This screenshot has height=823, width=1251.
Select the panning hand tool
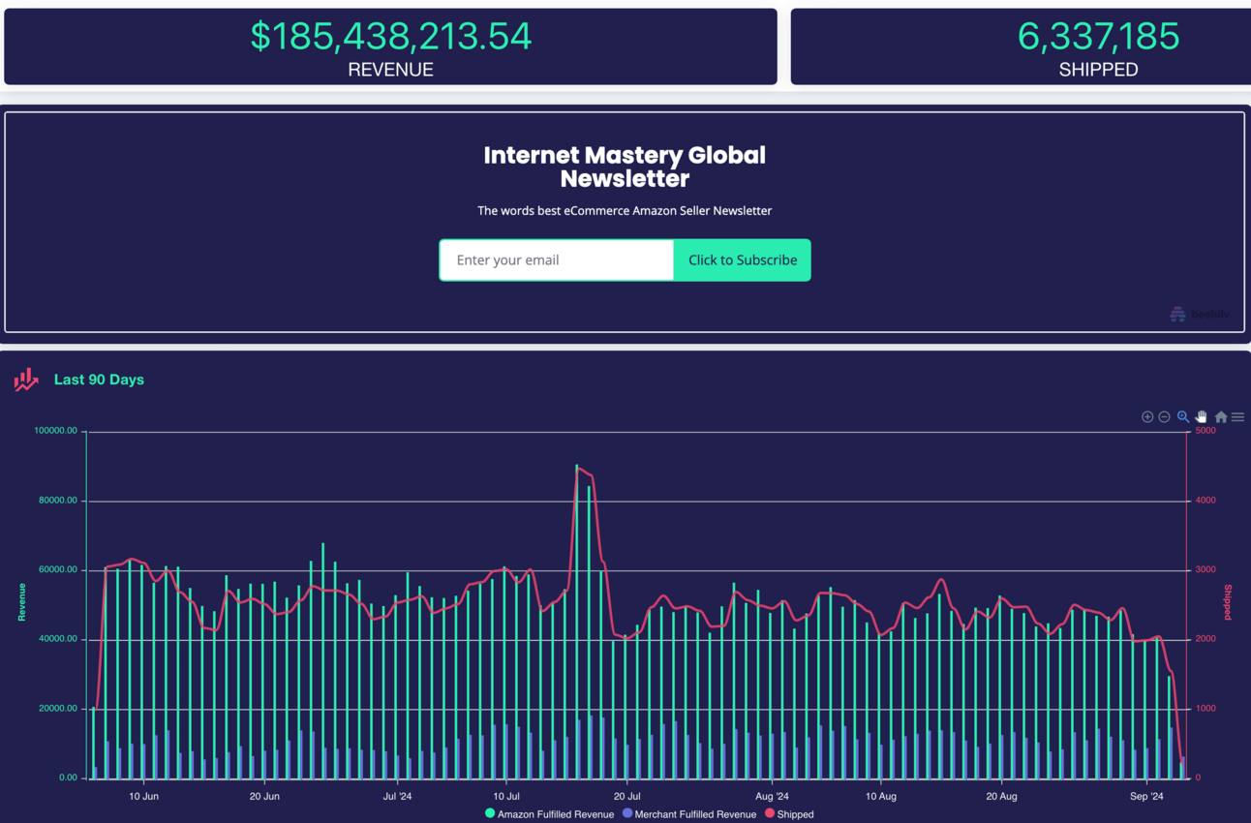(1202, 416)
